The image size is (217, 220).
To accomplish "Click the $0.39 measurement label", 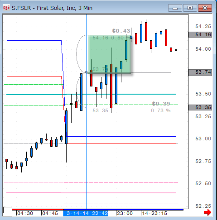I will click(x=161, y=104).
